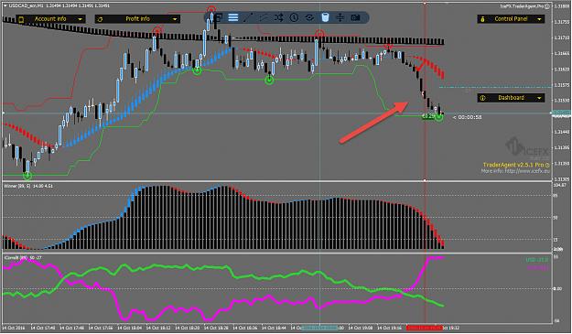Click the Account info panel icon
The image size is (572, 334).
point(21,19)
